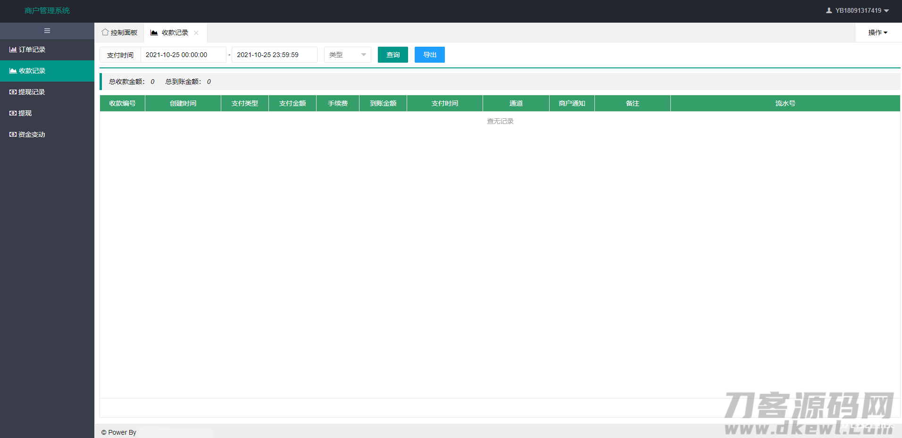Screen dimensions: 902x438
Task: Click the 创建时间 column header
Action: point(183,103)
